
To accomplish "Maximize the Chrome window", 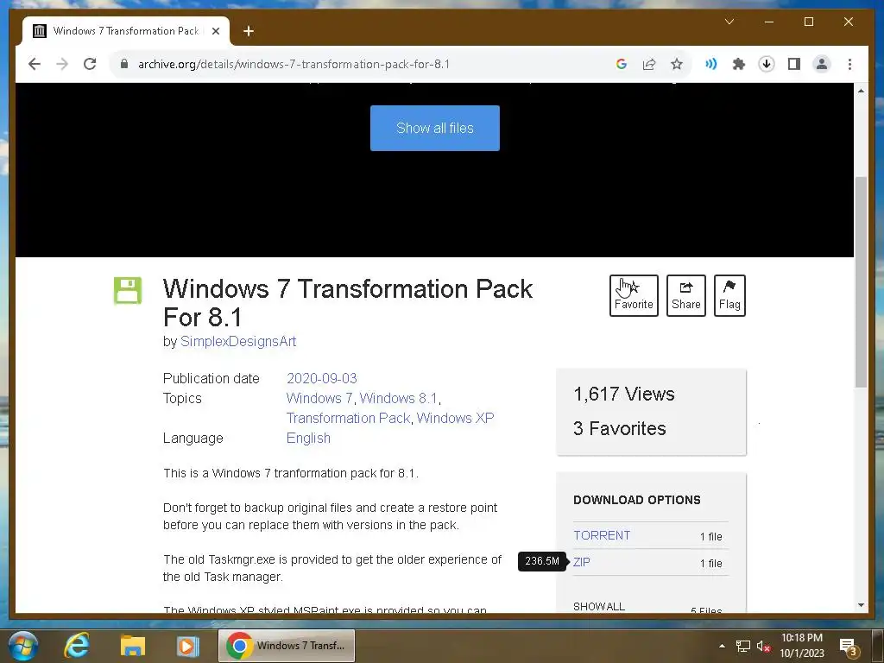I will tap(808, 22).
